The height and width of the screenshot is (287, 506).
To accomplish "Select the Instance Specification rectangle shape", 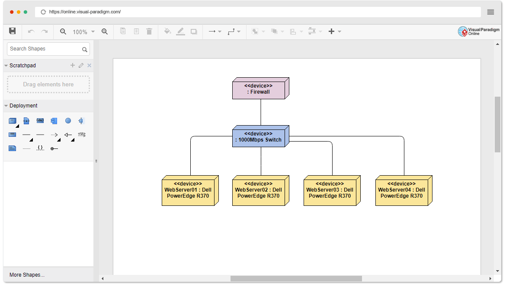I will click(12, 135).
